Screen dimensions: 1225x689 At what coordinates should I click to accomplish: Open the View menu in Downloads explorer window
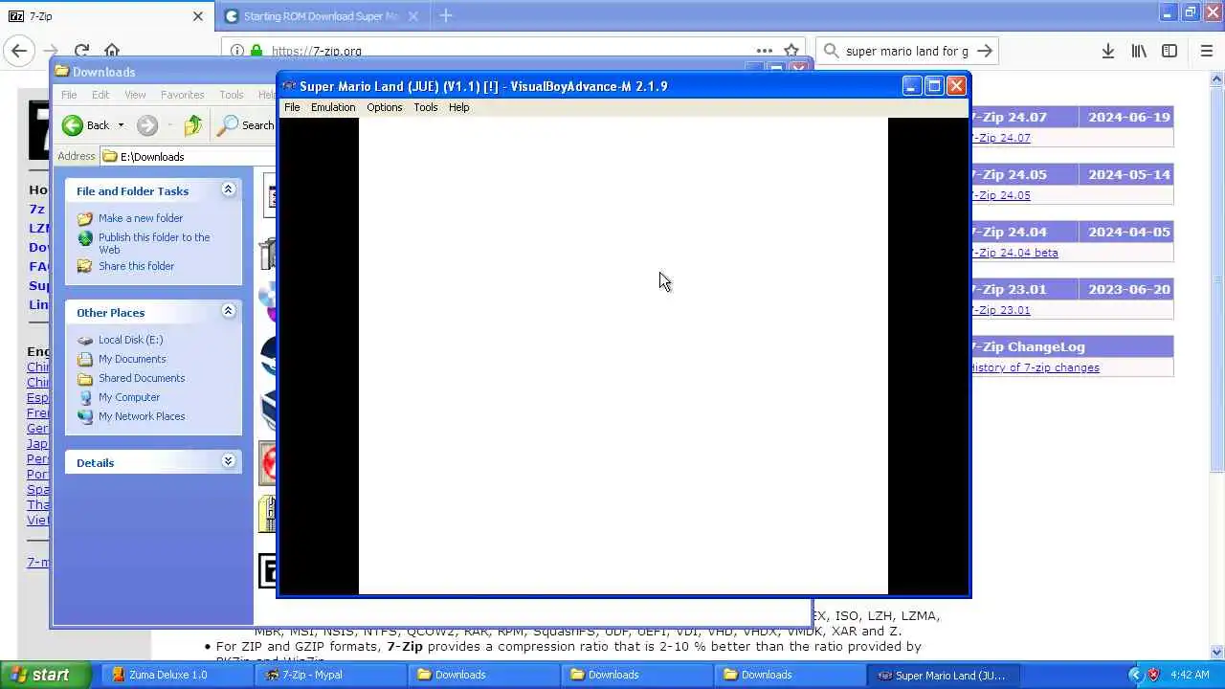tap(135, 95)
